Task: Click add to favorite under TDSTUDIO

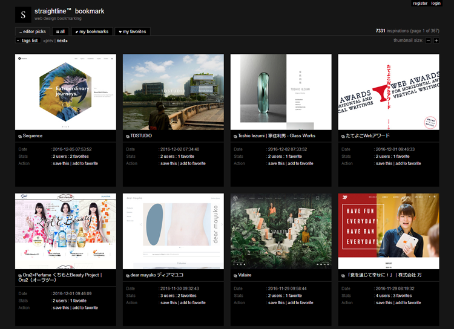Action: pyautogui.click(x=193, y=163)
